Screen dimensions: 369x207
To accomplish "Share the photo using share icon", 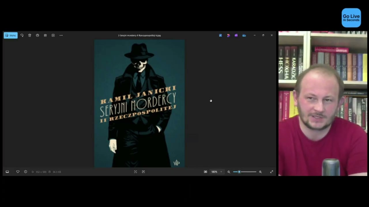I will coord(45,35).
